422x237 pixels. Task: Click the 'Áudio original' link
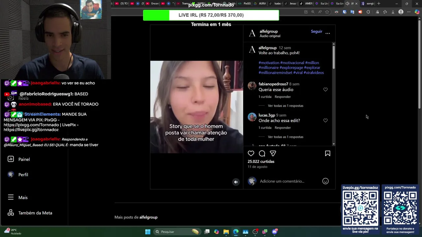[270, 36]
